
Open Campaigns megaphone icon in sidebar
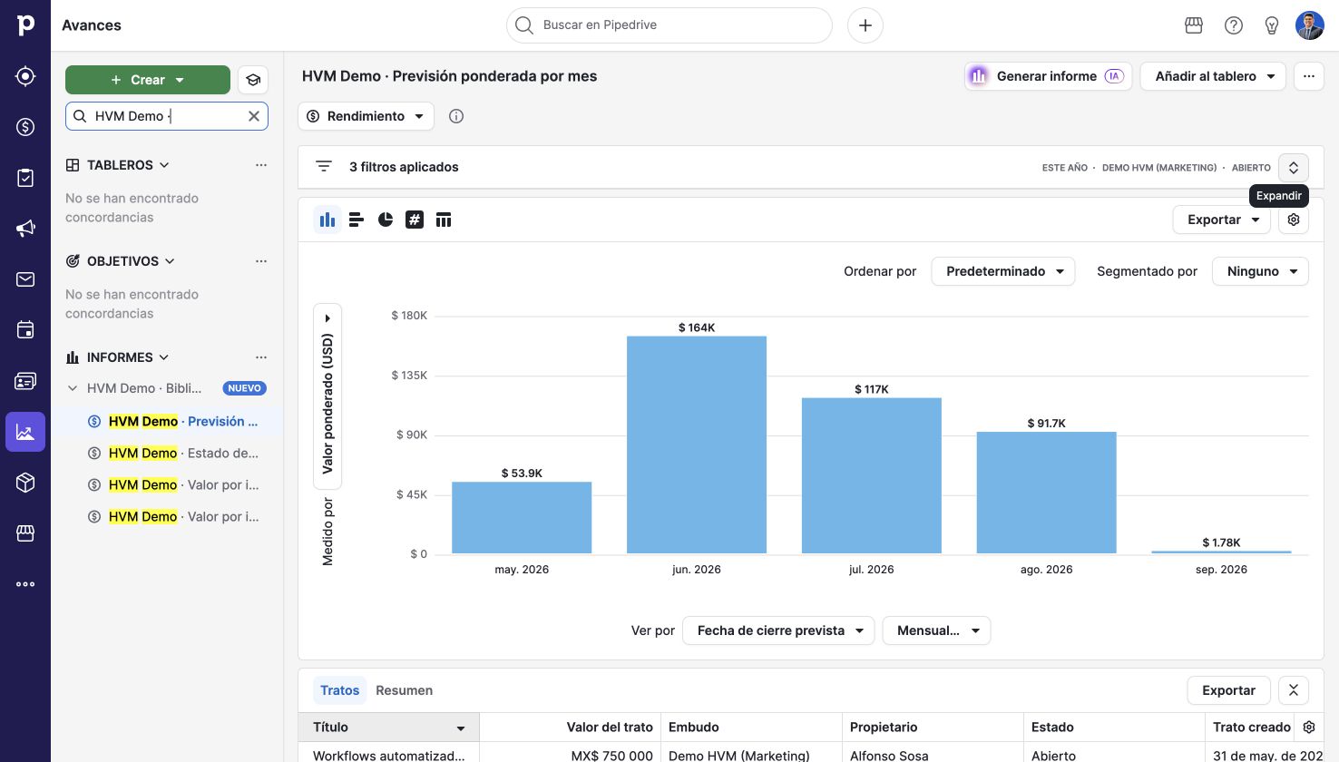25,229
